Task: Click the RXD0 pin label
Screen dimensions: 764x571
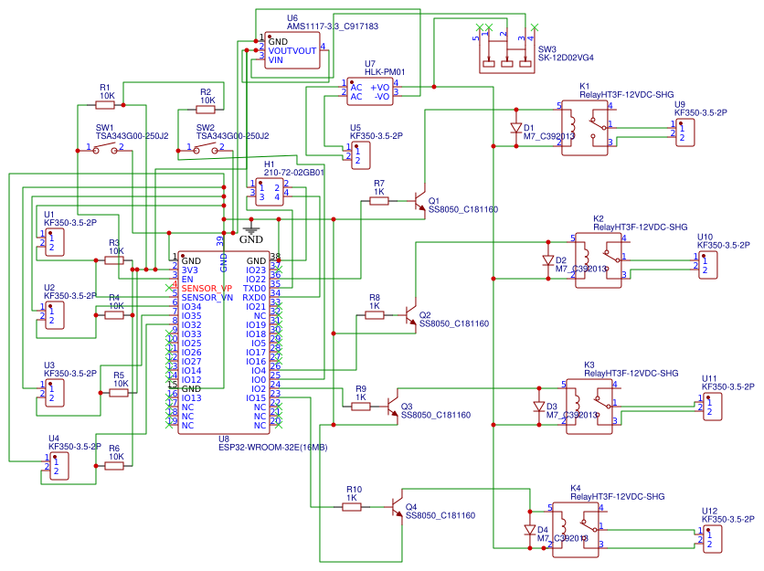Action: (x=254, y=297)
